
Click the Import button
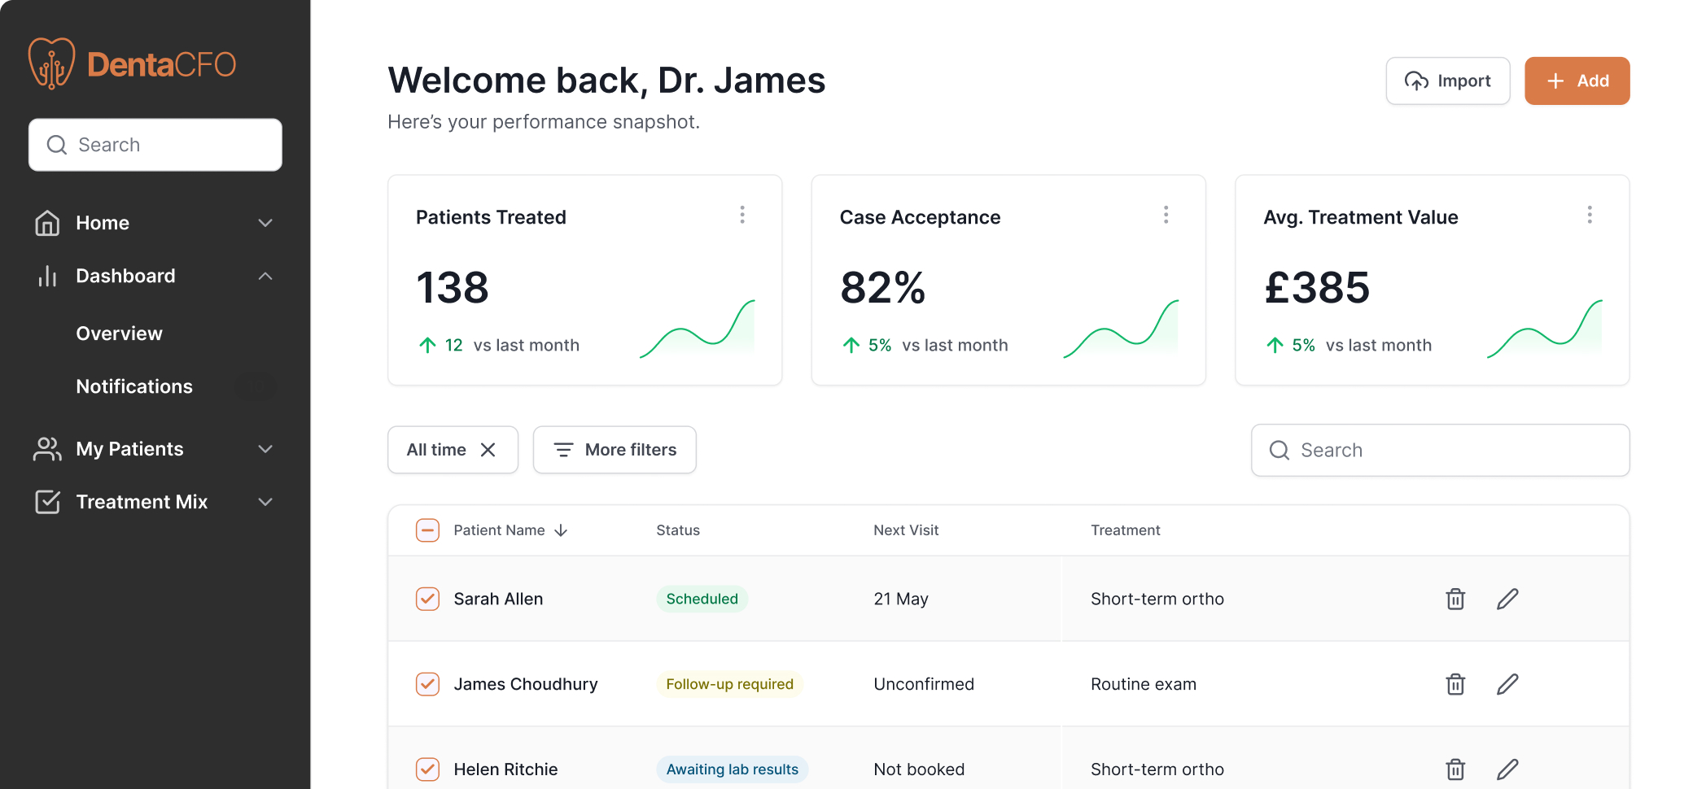(1447, 81)
